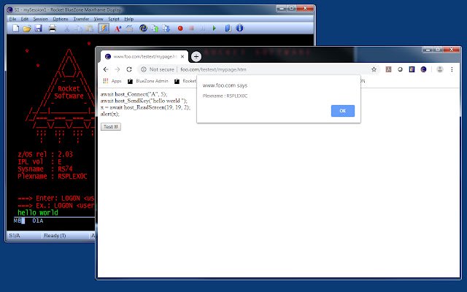Click the Plexname : RSPLEX0C terminal line
This screenshot has width=467, height=292.
pos(53,177)
